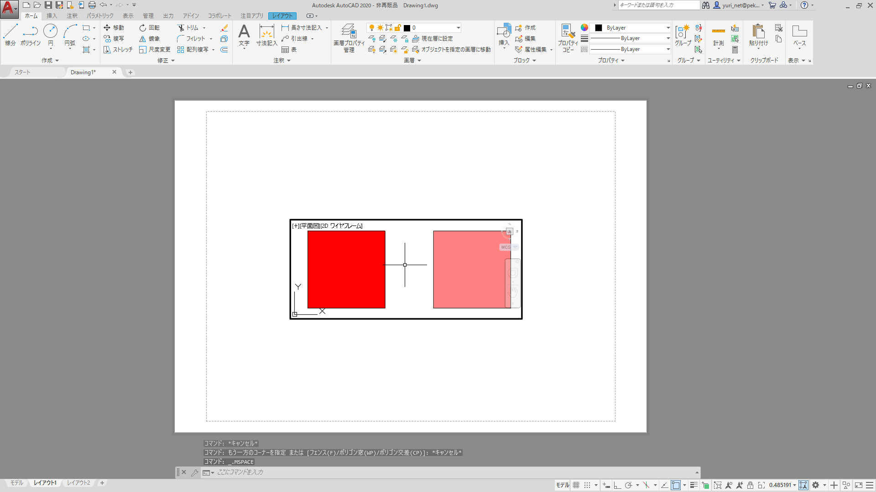Toggle grid display in status bar

(x=576, y=485)
